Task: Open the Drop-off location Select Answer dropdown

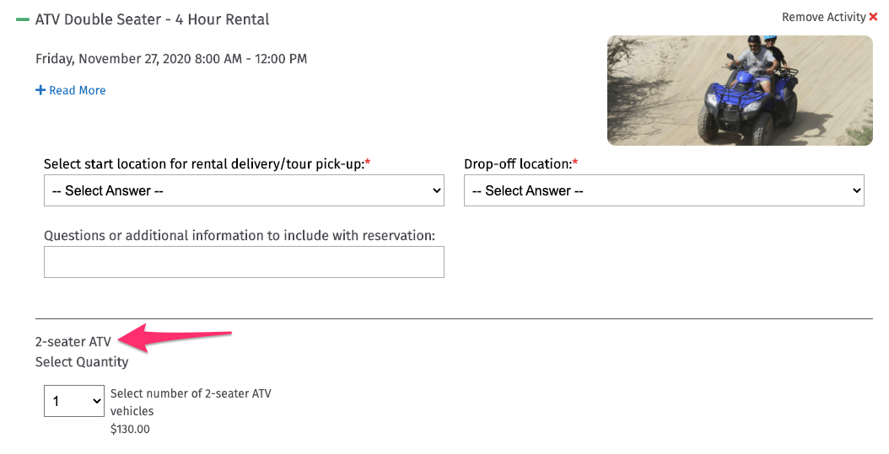Action: tap(664, 190)
